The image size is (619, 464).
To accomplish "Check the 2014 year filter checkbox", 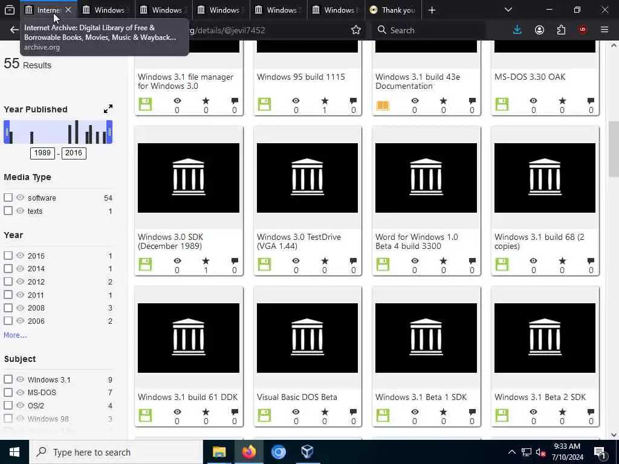I will [8, 268].
